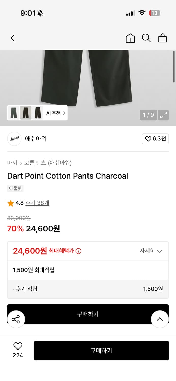
Task: Open the 최대혜택가 info icon
Action: 79,251
